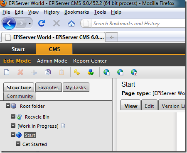Click the clipboard Paste icon
The width and height of the screenshot is (187, 153).
click(62, 72)
